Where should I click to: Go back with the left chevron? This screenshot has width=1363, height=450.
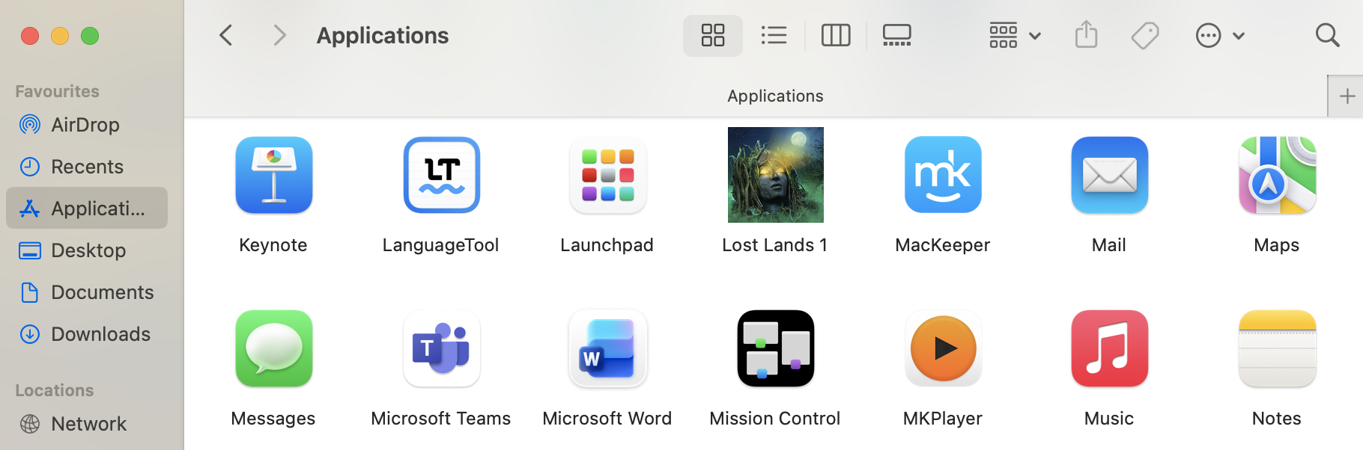point(225,35)
